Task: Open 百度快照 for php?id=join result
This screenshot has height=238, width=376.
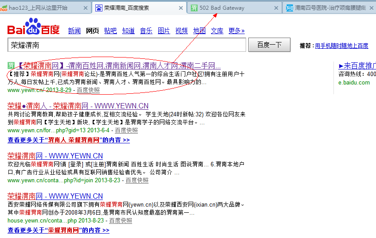Action: [137, 180]
